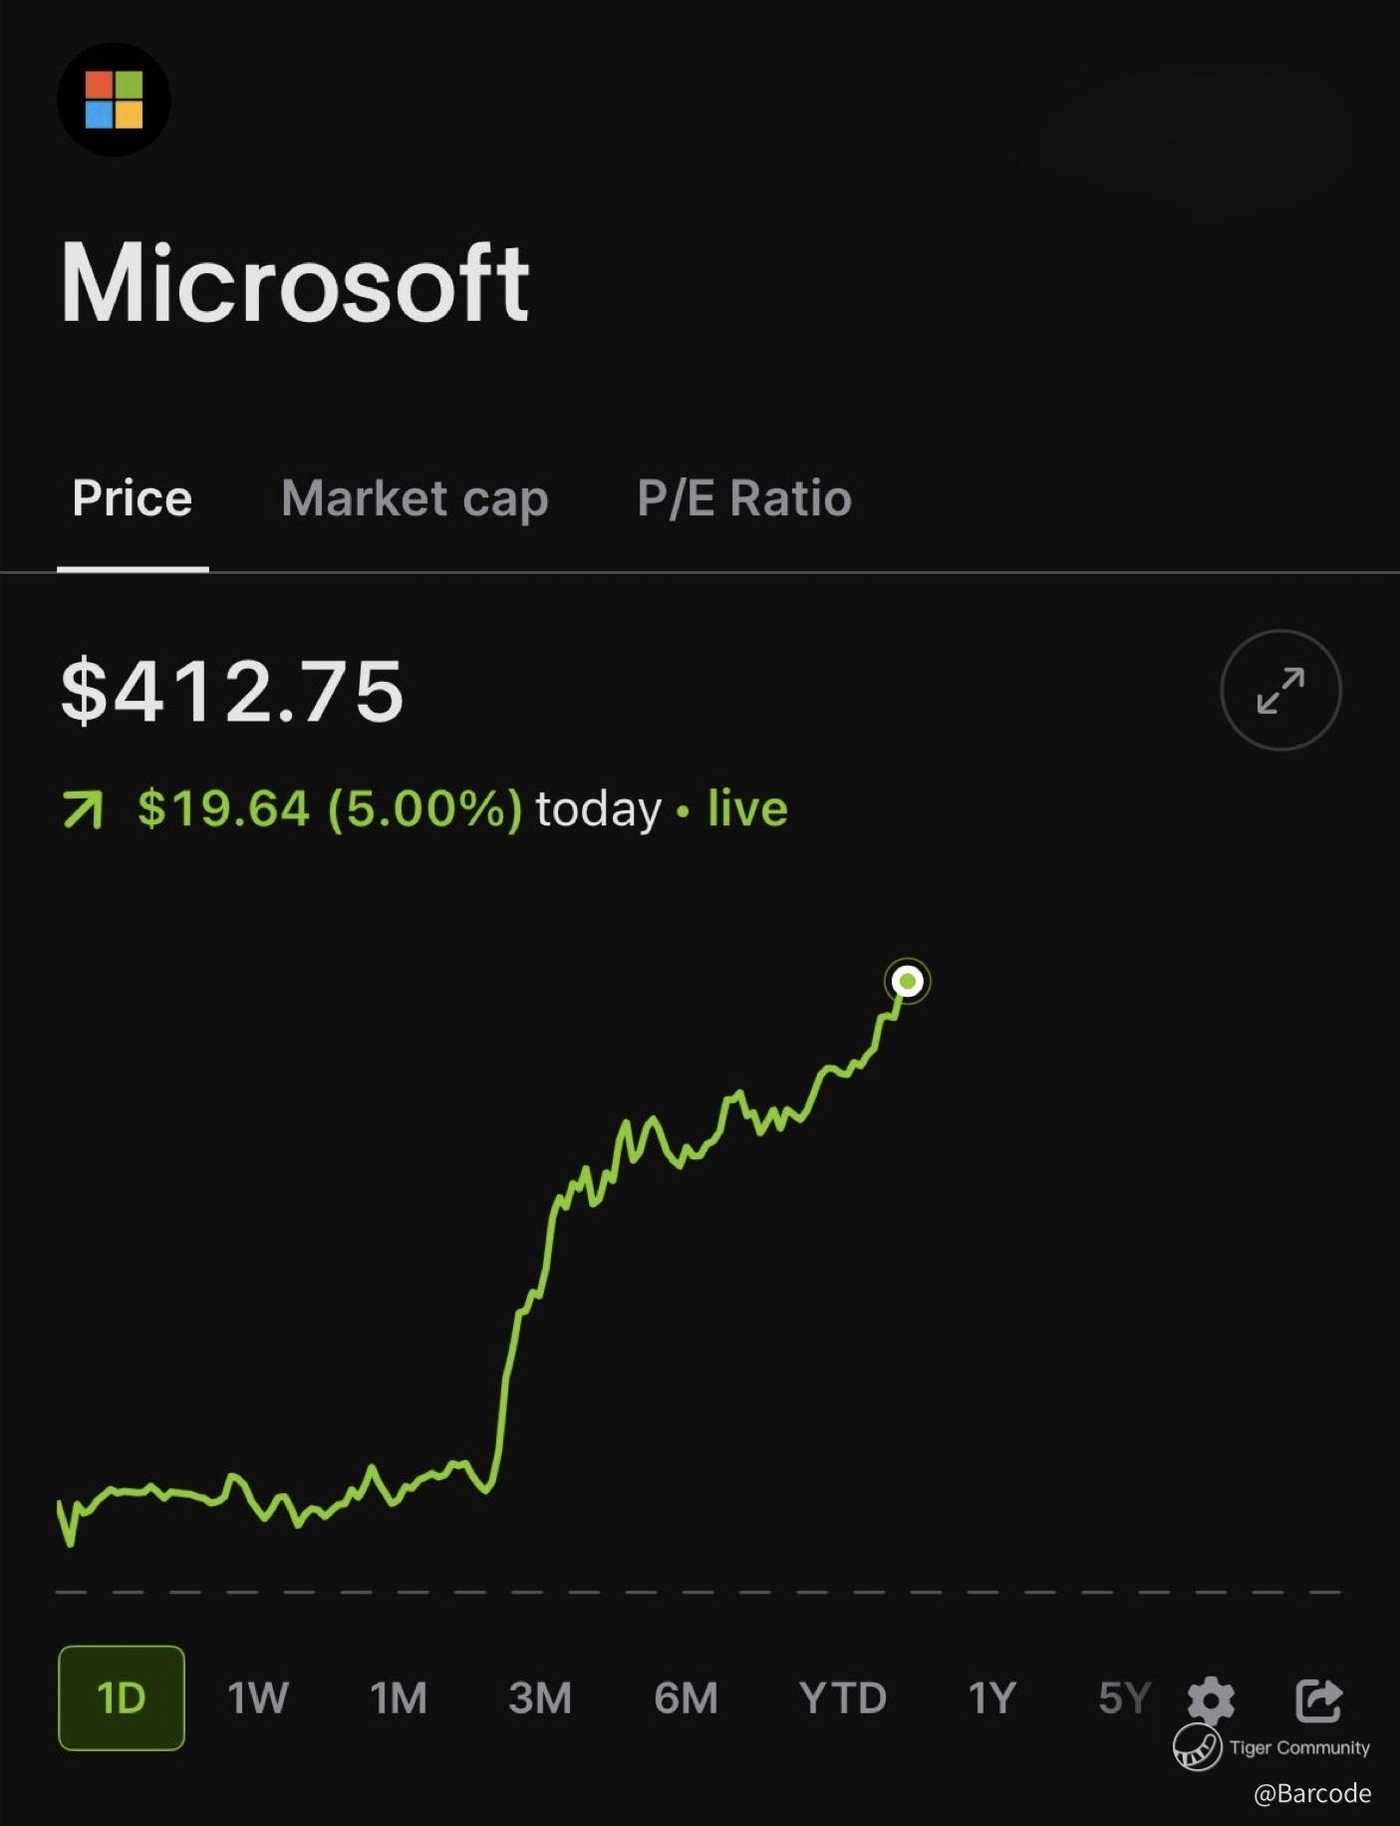1400x1826 pixels.
Task: Show the 5Y chart range
Action: coord(1124,1698)
